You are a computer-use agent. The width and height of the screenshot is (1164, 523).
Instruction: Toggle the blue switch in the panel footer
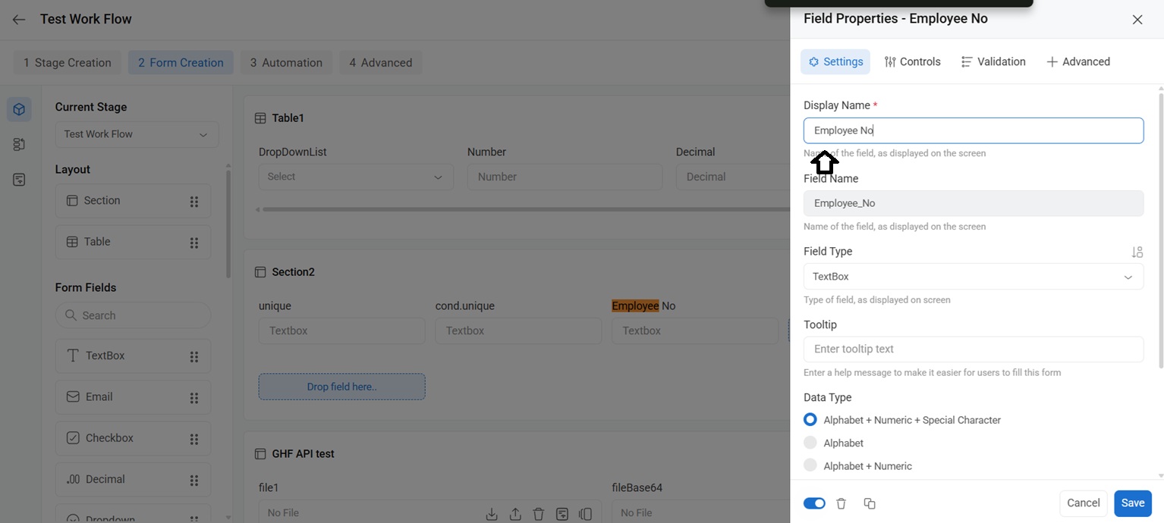tap(814, 504)
